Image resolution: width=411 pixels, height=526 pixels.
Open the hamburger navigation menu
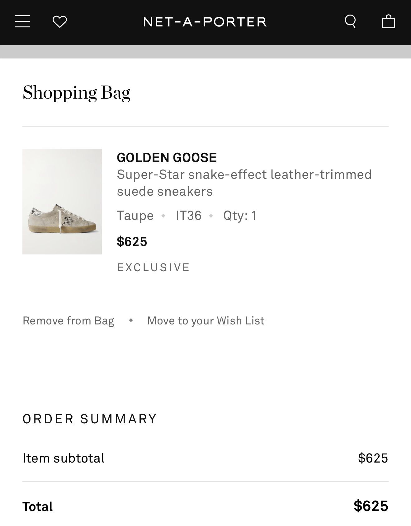pyautogui.click(x=23, y=21)
